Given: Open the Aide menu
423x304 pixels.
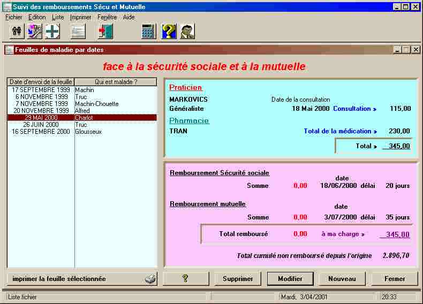Looking at the screenshot, I should point(129,17).
